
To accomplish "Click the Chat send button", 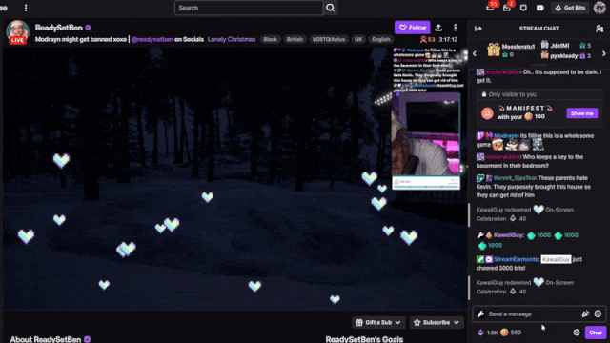I will (595, 333).
